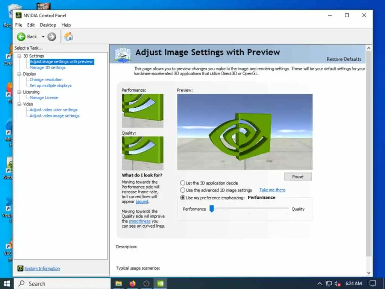Select Let the 3D application decide
This screenshot has height=289, width=385.
pos(183,183)
